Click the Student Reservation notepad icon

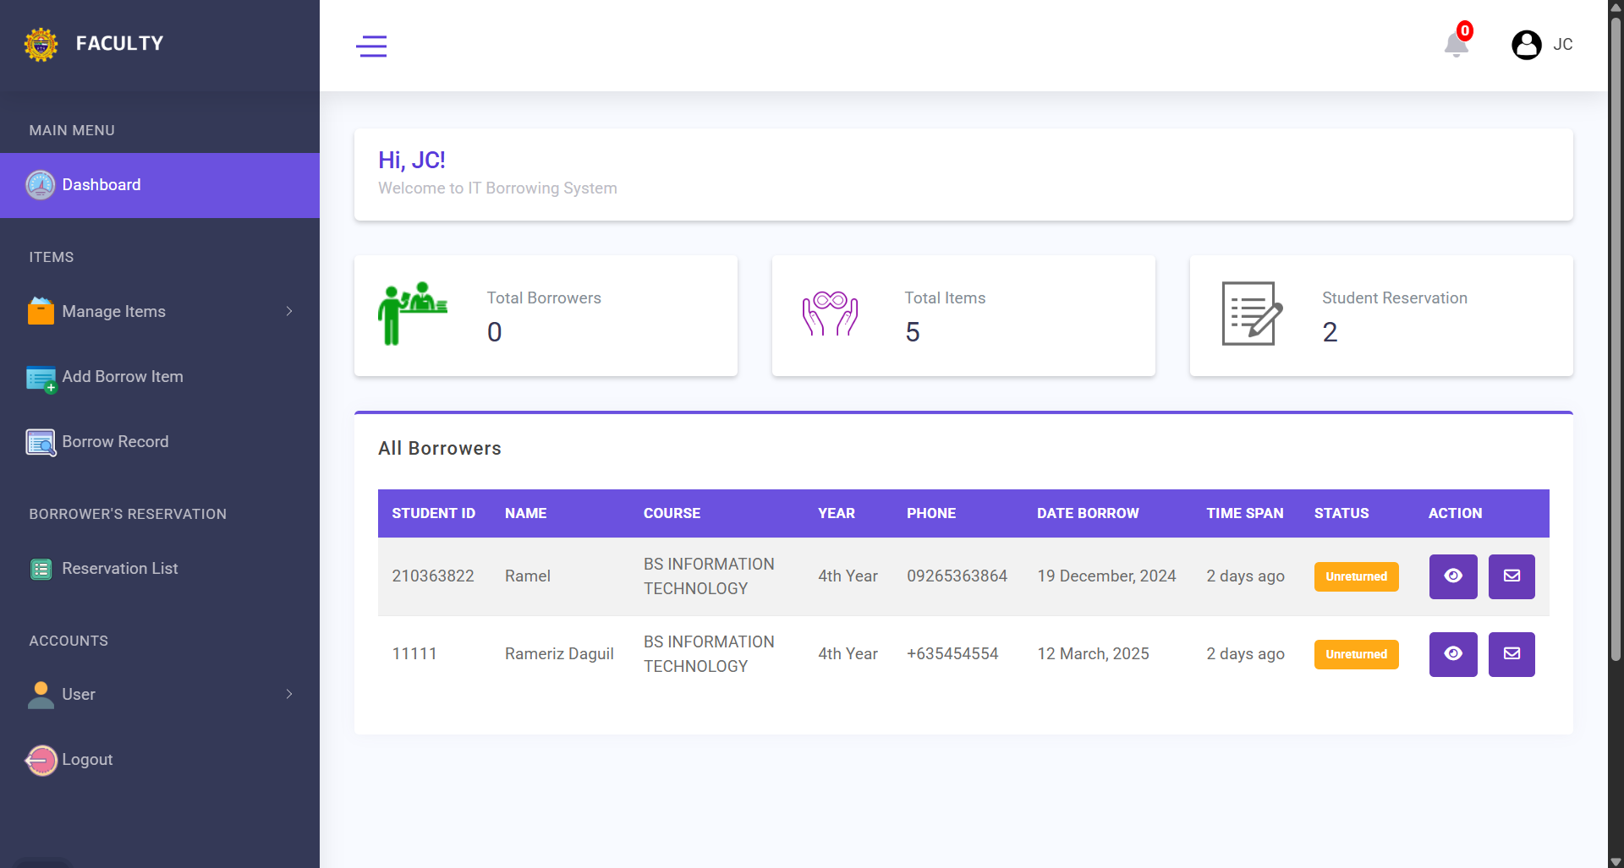point(1251,314)
